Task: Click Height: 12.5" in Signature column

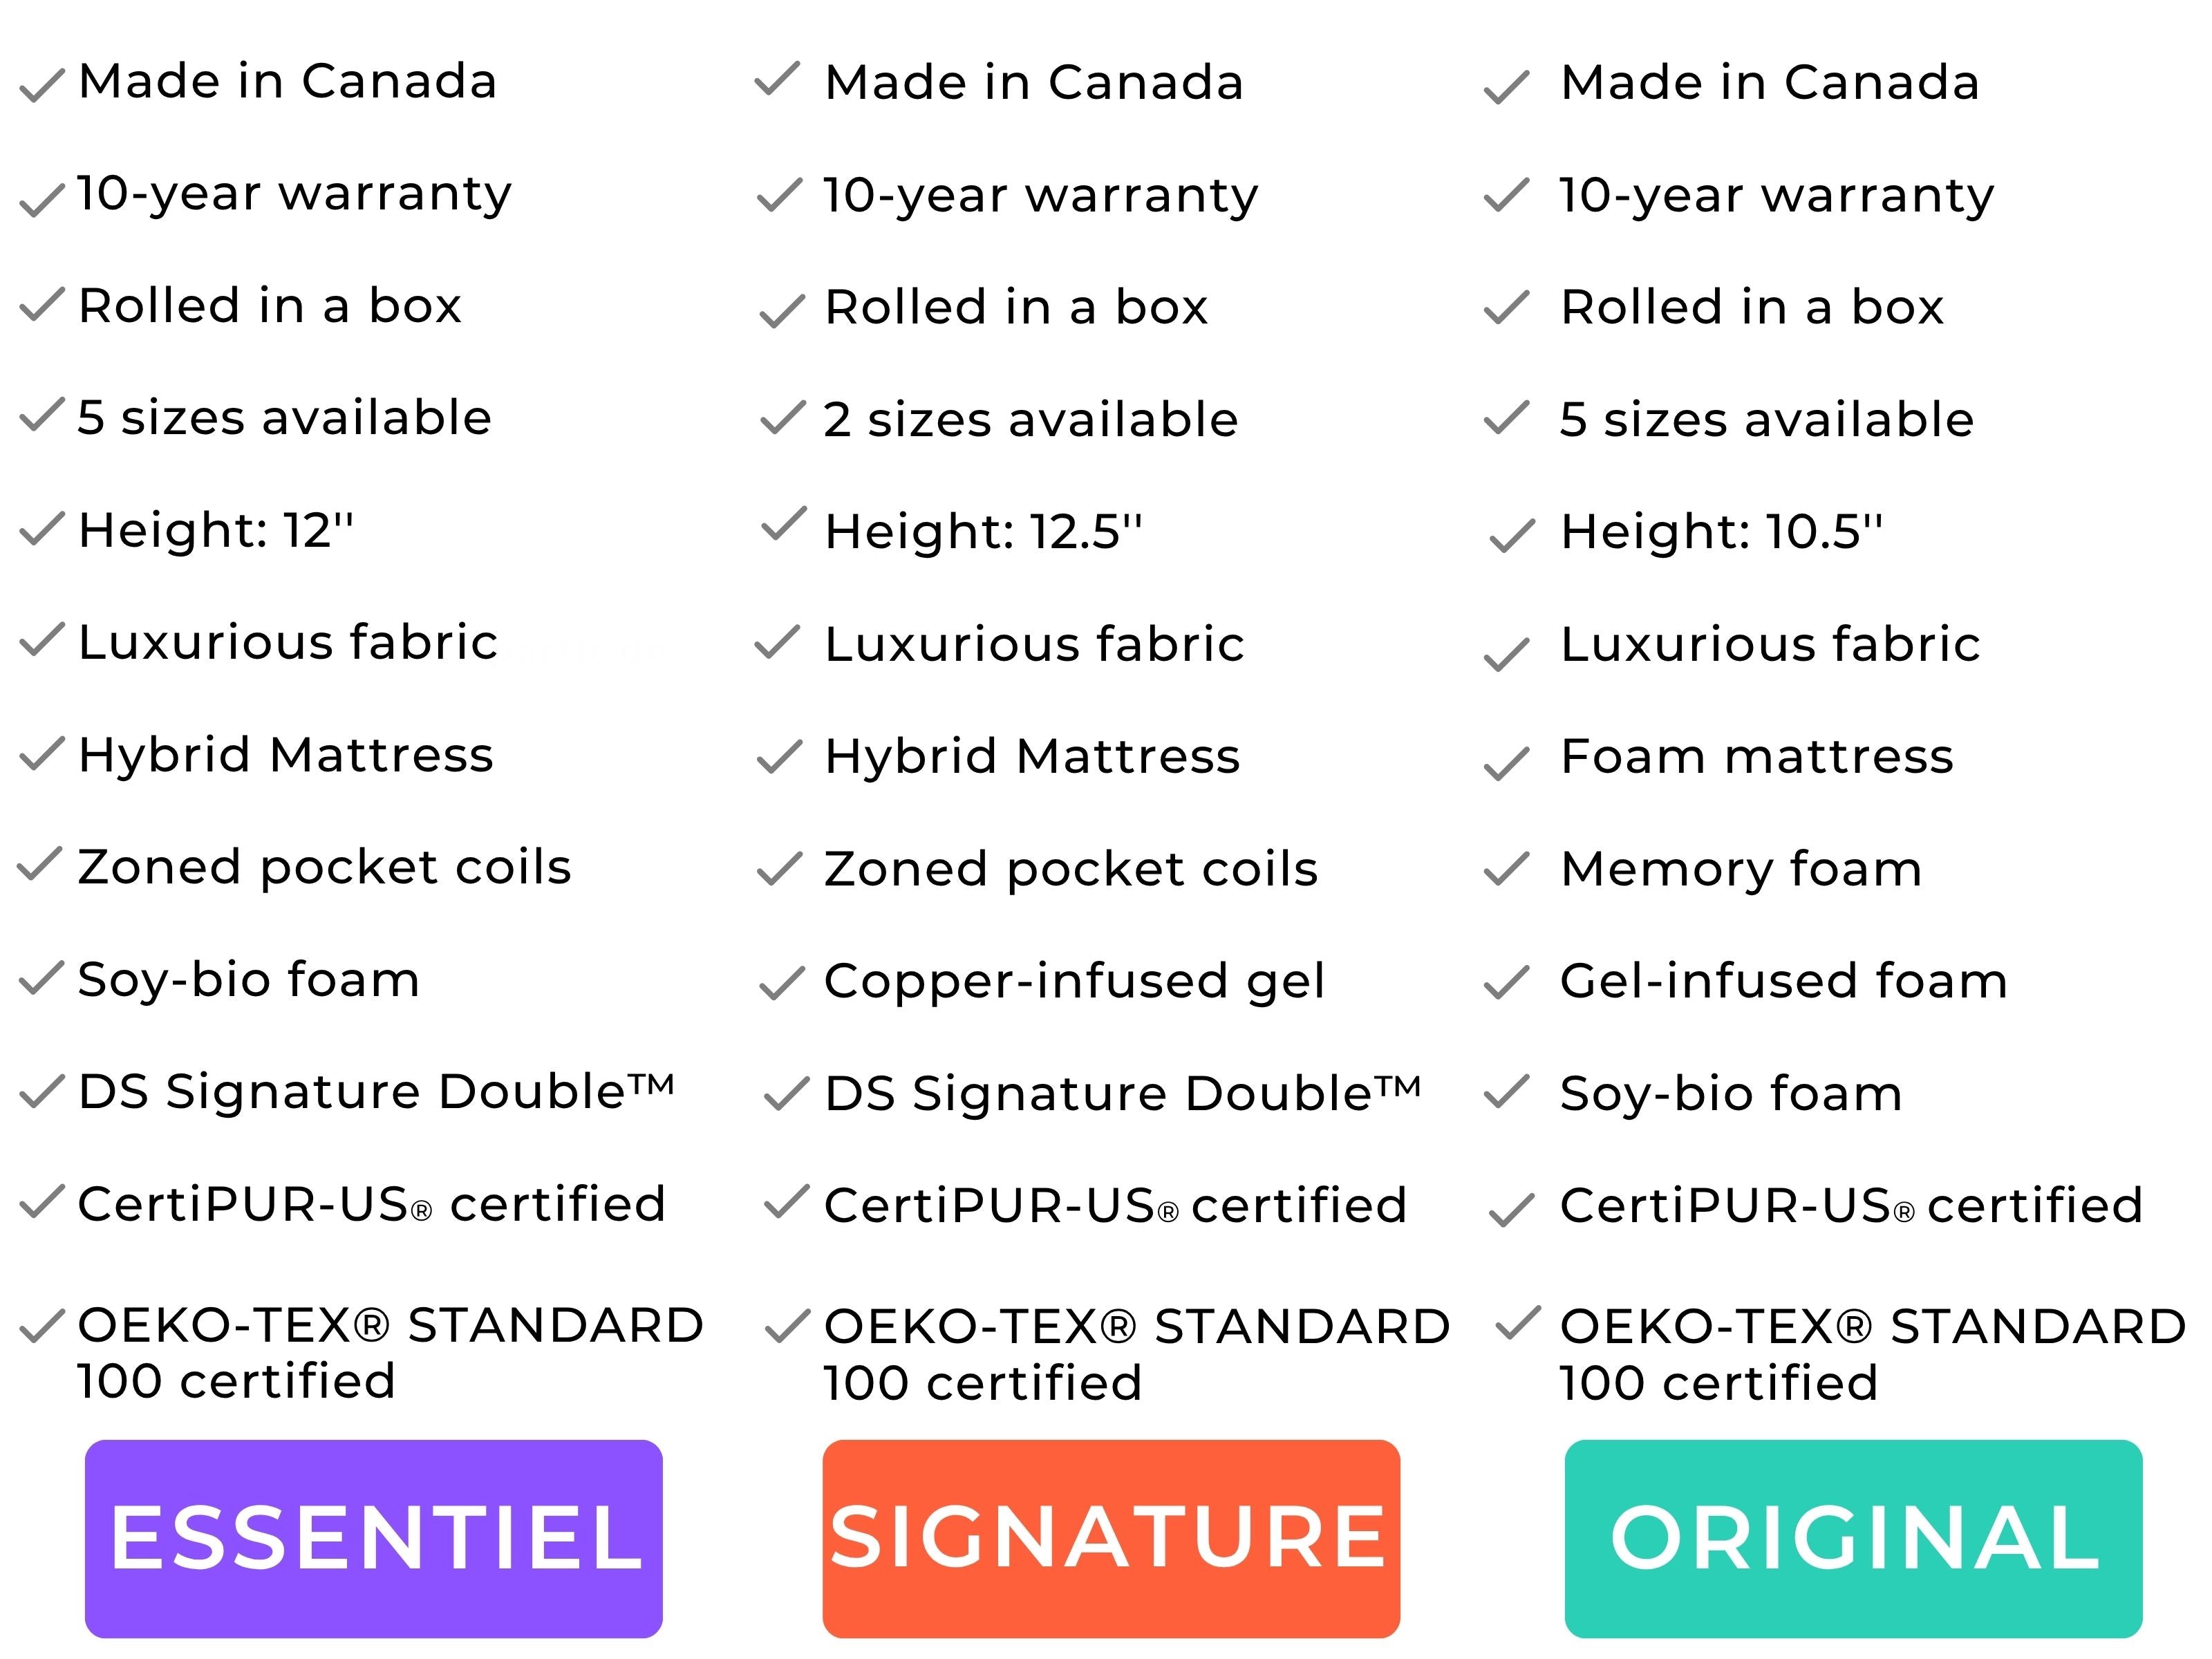Action: click(x=983, y=531)
